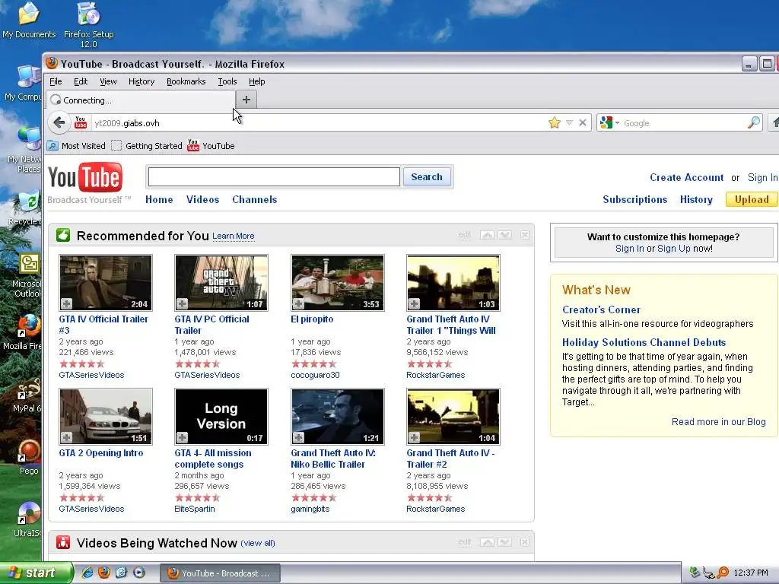Add Things Will trailer to queue plus icon
Image resolution: width=779 pixels, height=584 pixels.
[414, 303]
